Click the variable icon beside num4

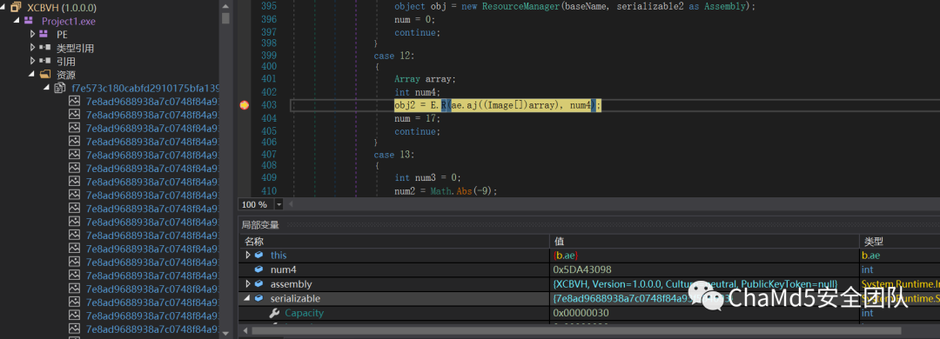[259, 269]
